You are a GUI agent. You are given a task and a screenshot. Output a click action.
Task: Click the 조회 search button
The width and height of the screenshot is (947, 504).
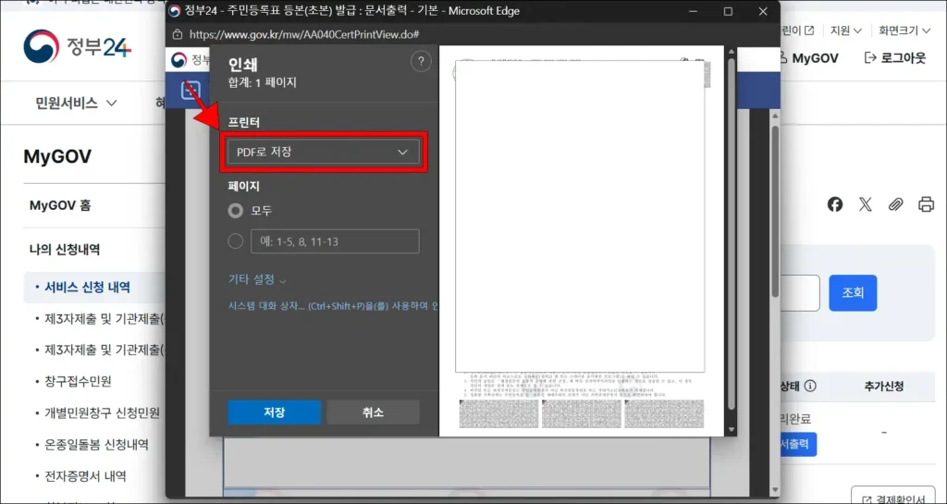pos(853,293)
